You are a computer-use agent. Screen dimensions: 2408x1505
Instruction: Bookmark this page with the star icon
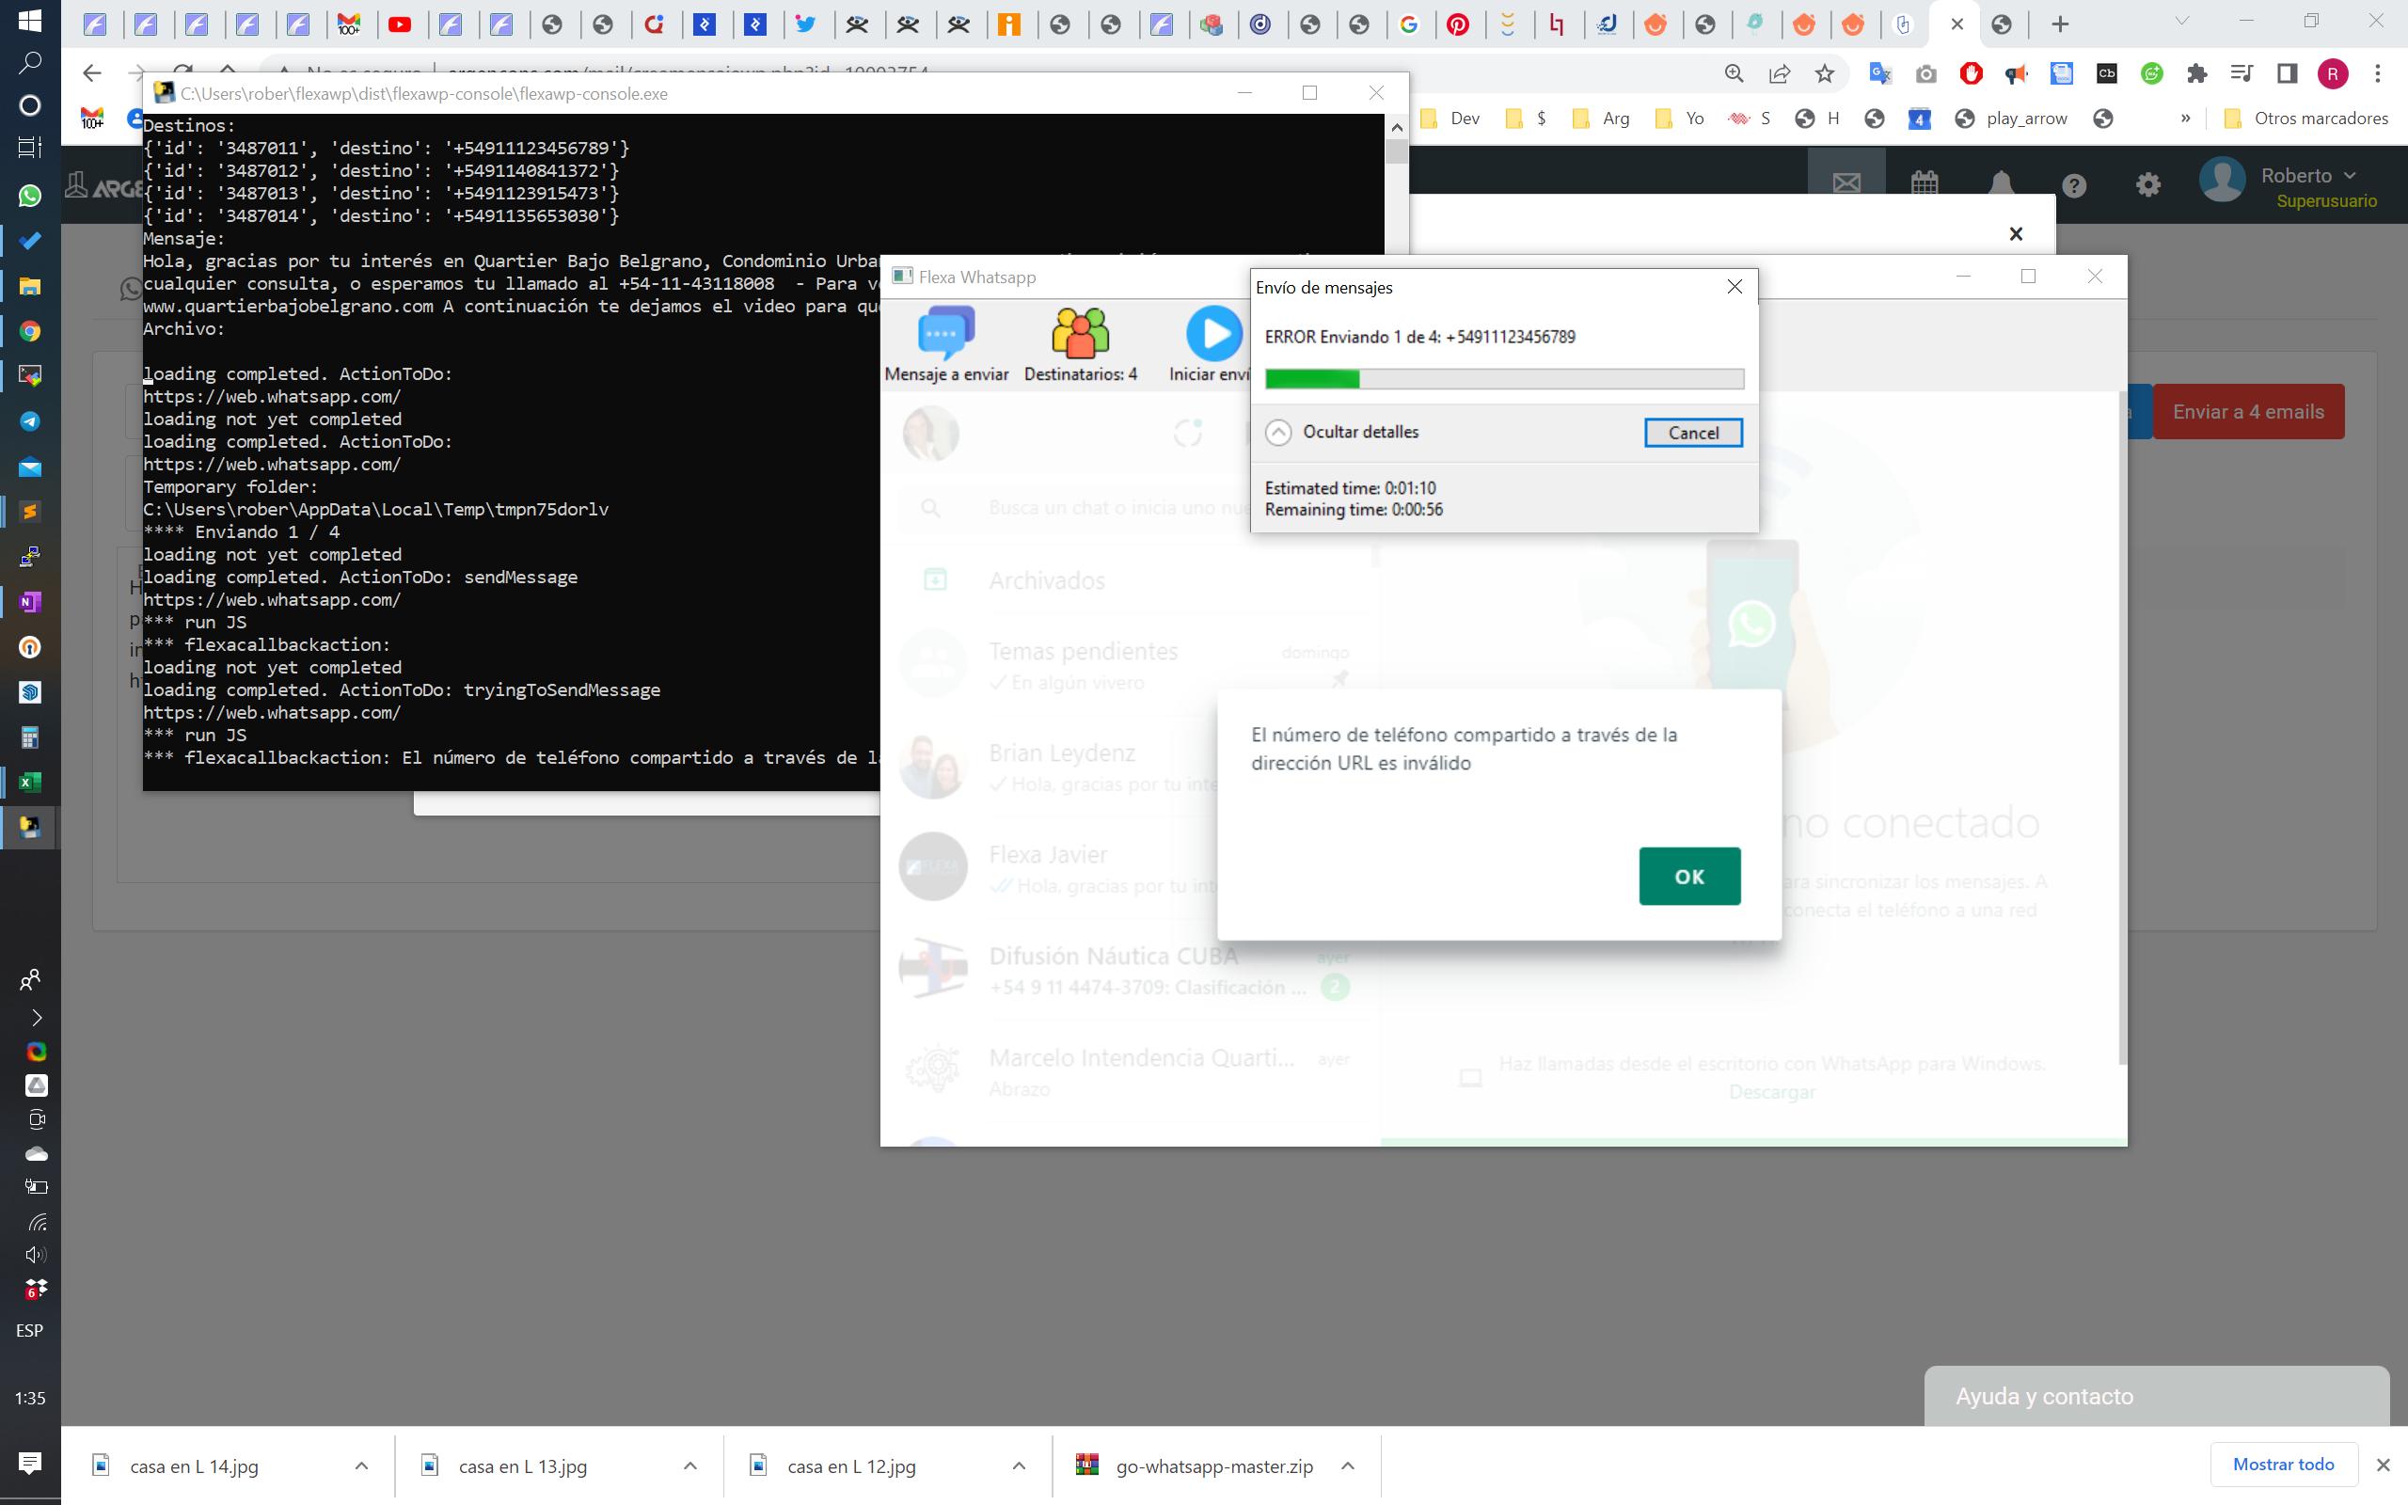point(1824,72)
